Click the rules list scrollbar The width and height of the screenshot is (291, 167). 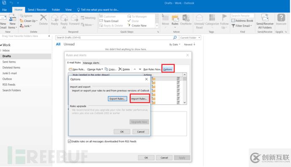click(x=185, y=89)
